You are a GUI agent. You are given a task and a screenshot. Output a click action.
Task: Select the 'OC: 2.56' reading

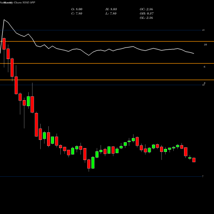click(146, 9)
